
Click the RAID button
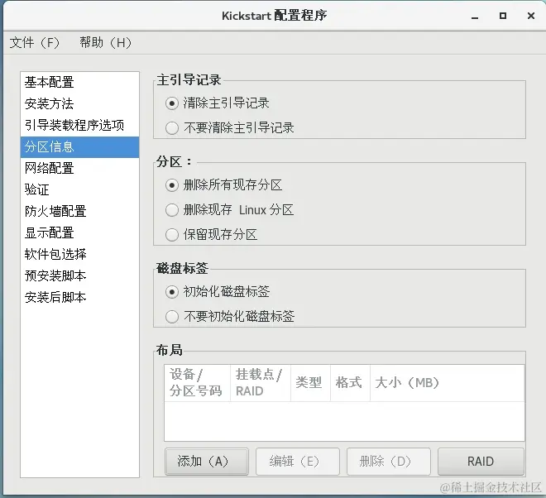pyautogui.click(x=481, y=462)
